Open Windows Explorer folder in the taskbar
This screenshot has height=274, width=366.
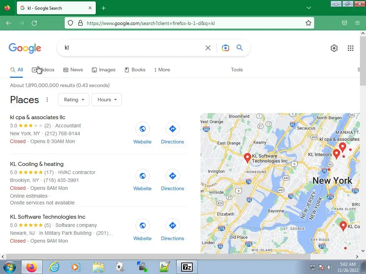pos(98,267)
